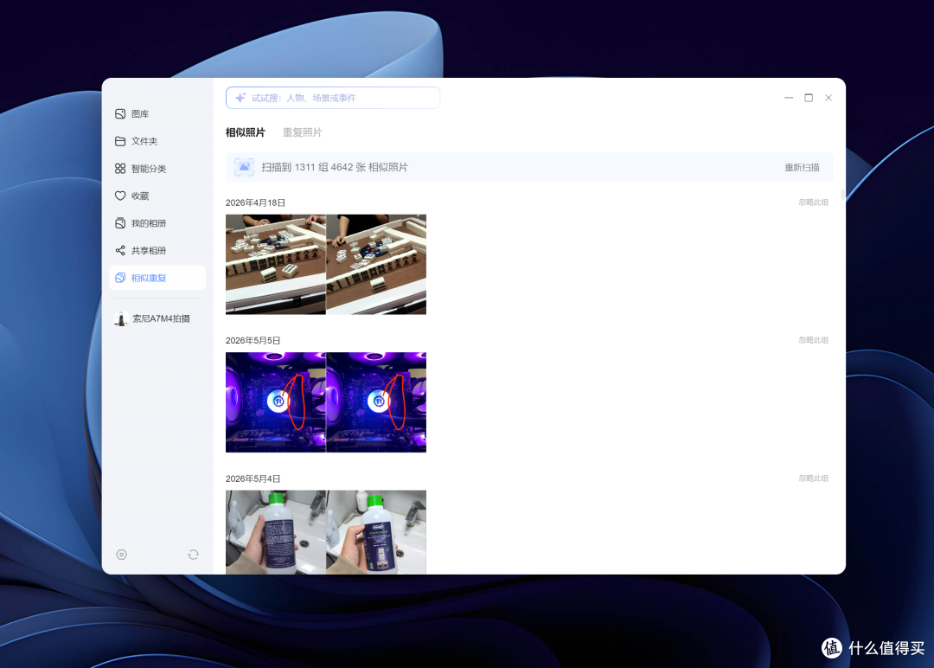Viewport: 934px width, 668px height.
Task: Select the 图库 menu label
Action: tap(140, 114)
